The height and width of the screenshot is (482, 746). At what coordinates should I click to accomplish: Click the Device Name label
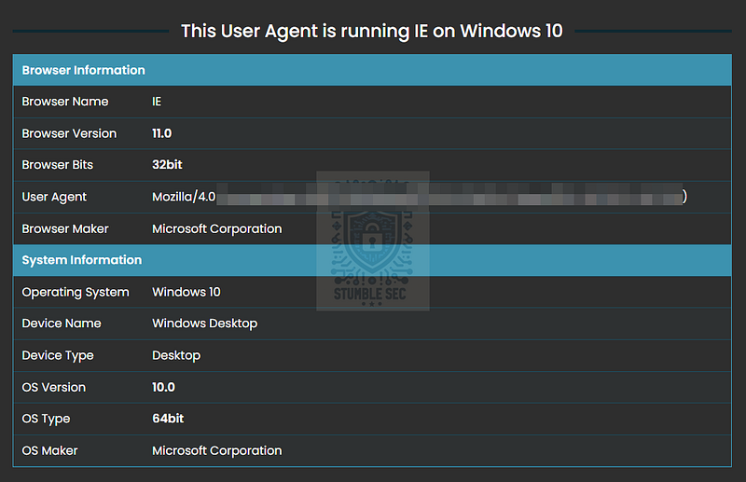[x=62, y=324]
